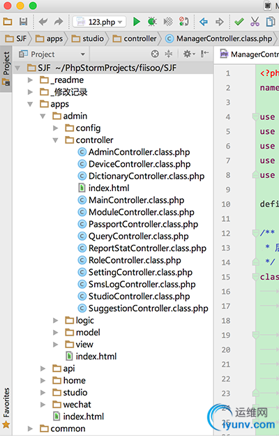This screenshot has height=436, width=279.
Task: Select QueryController.class.php file
Action: point(133,236)
